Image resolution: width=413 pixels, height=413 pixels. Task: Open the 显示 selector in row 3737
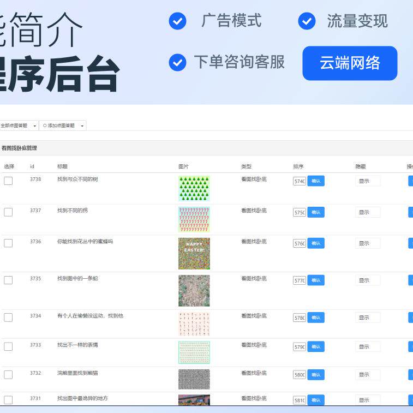click(x=368, y=212)
